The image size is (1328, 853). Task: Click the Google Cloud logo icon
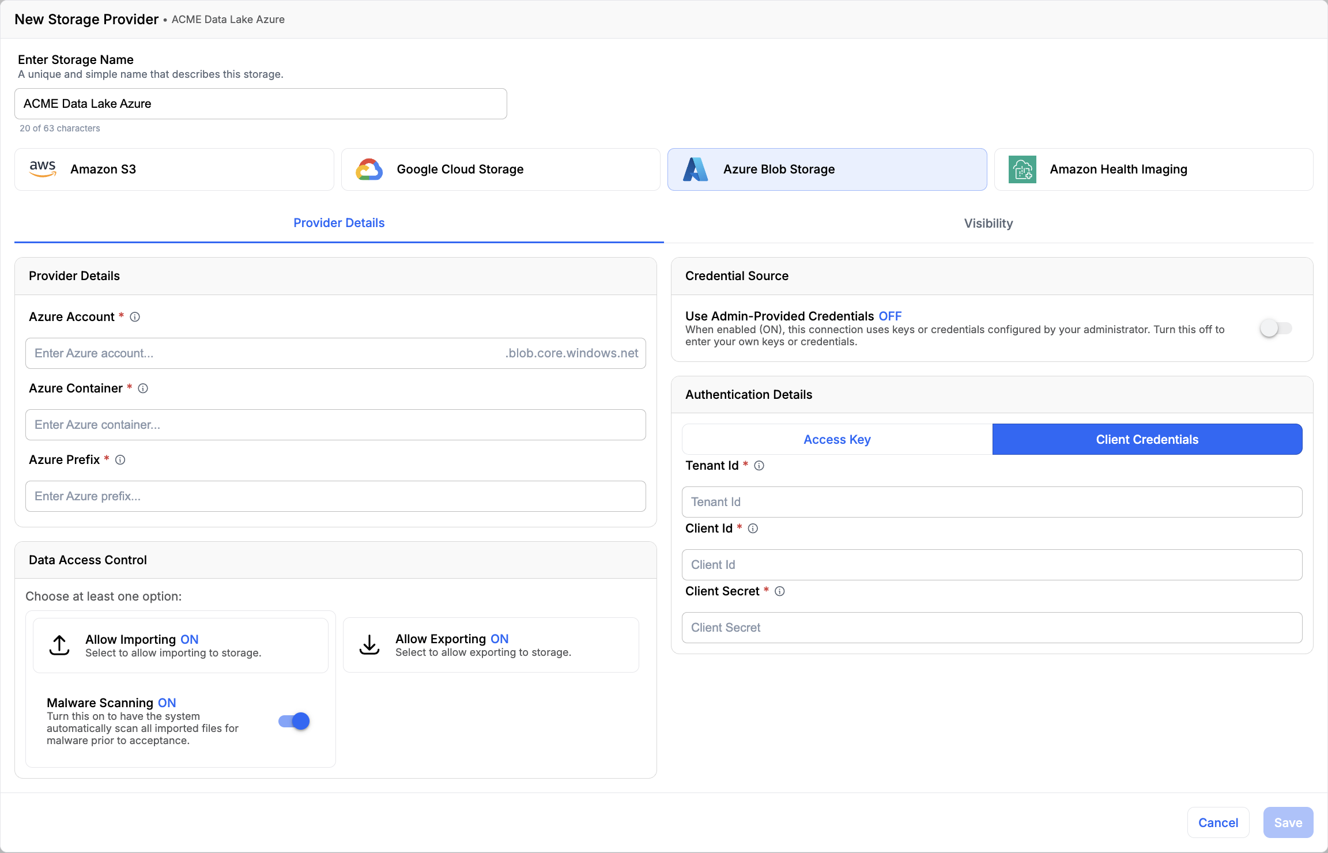[x=369, y=169]
